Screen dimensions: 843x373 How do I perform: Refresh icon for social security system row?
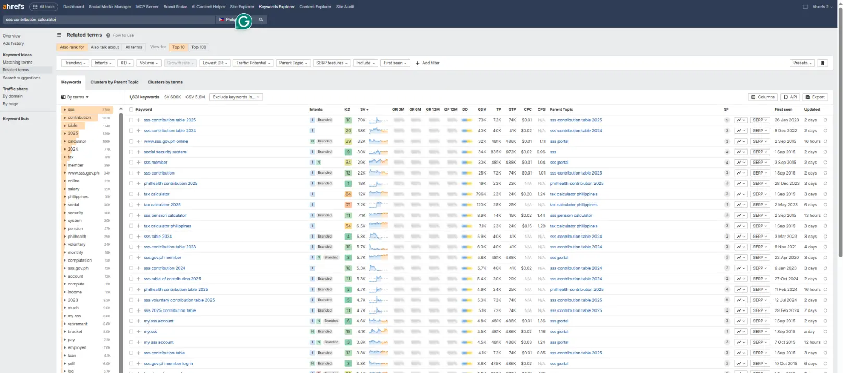825,152
